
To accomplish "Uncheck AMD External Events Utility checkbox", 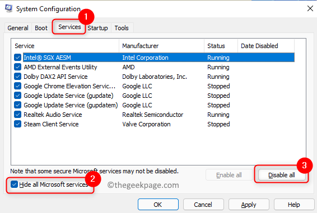I will click(17, 67).
